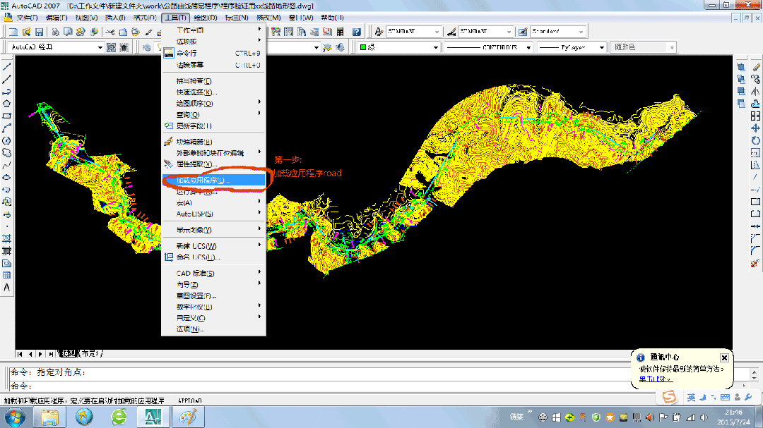The width and height of the screenshot is (763, 428).
Task: Open the Paint app in the taskbar
Action: click(188, 417)
